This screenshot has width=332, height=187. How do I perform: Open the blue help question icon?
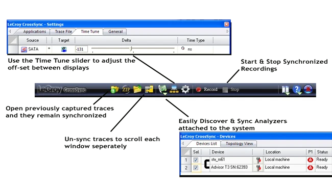point(297,90)
